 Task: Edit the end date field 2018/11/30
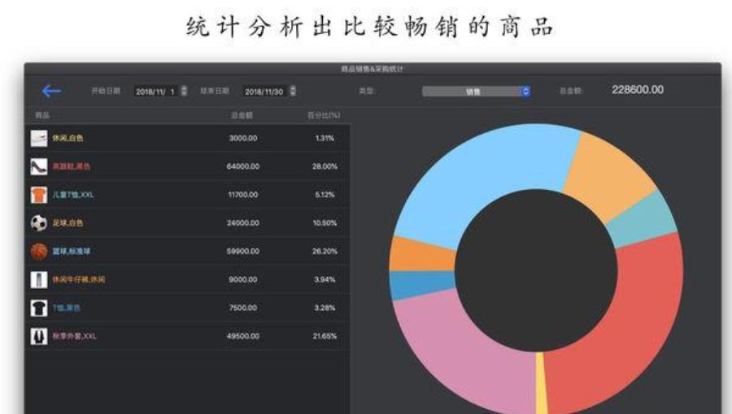click(x=265, y=92)
